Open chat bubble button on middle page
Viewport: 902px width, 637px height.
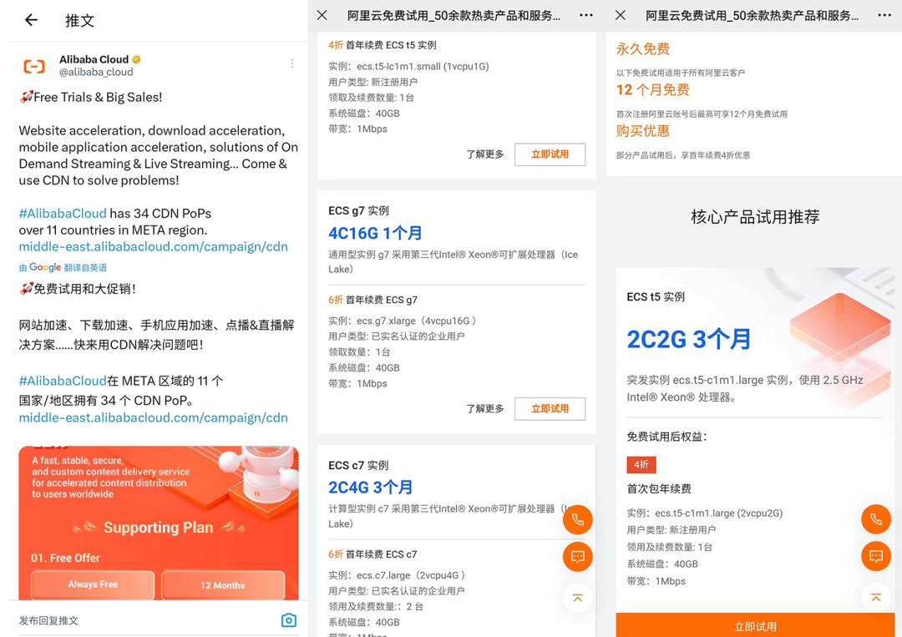(578, 557)
